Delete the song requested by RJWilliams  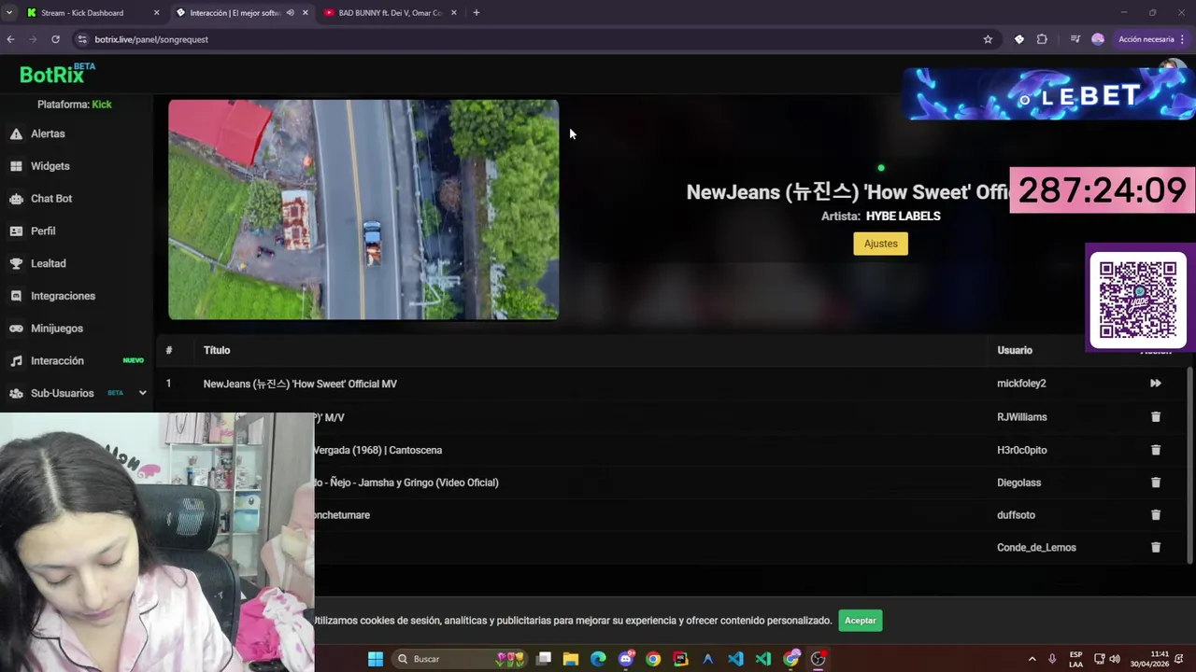click(1156, 417)
